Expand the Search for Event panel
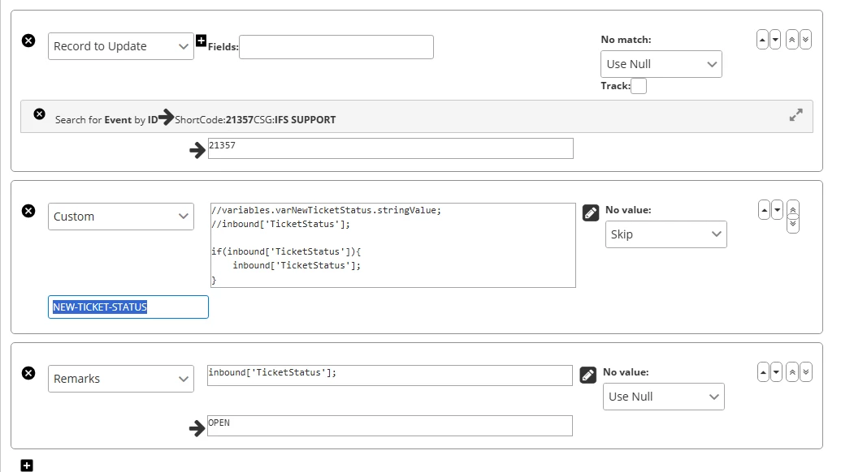This screenshot has height=472, width=841. (x=795, y=115)
